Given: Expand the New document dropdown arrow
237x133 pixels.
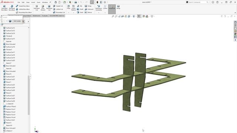Looking at the screenshot, I should tap(62, 2).
